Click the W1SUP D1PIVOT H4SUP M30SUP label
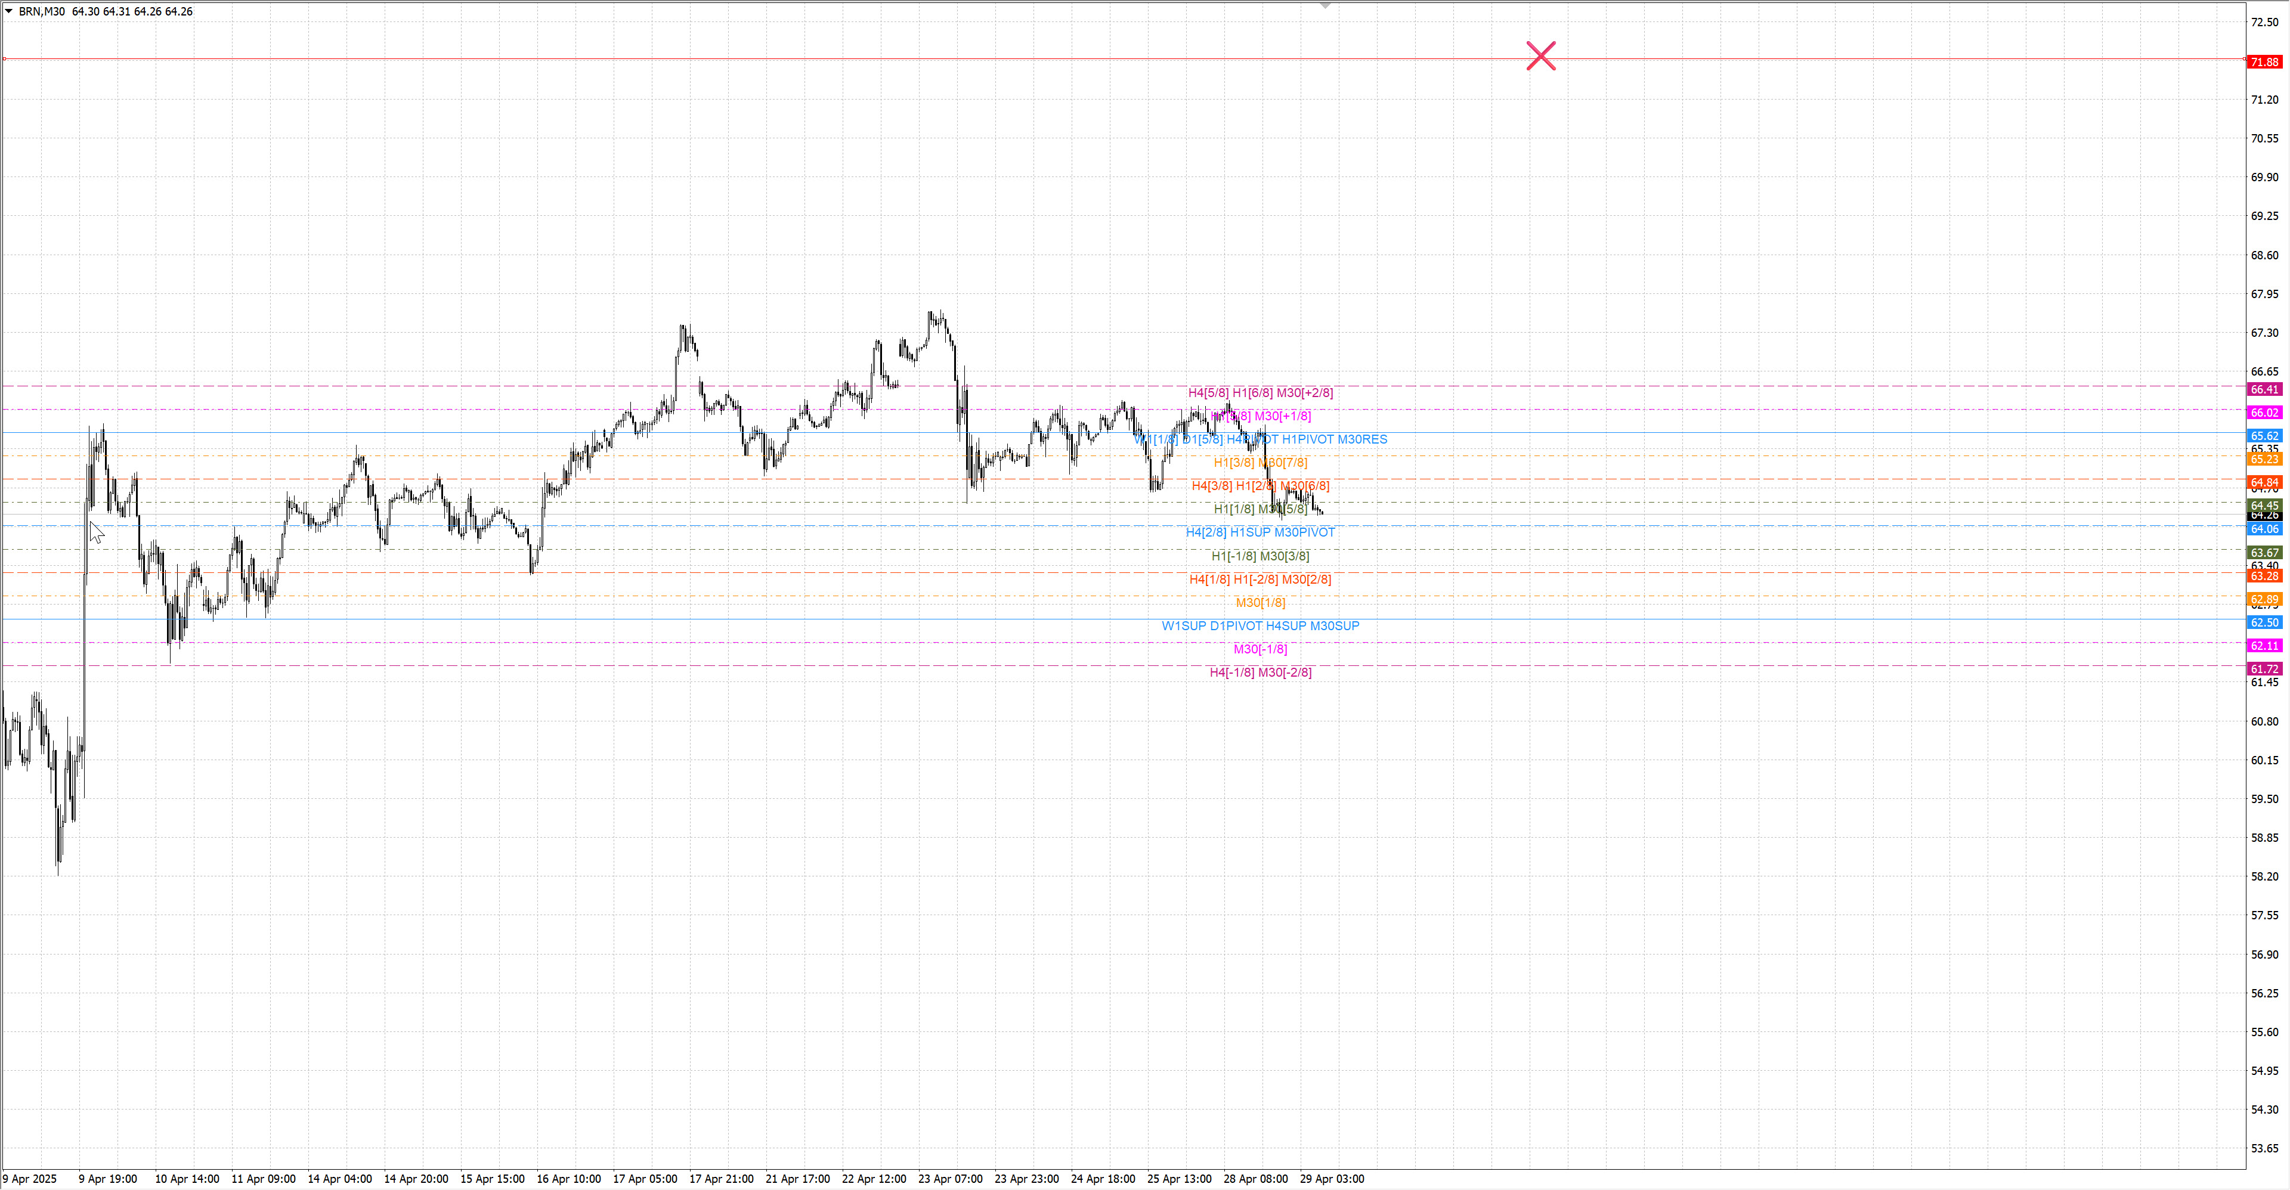Image resolution: width=2290 pixels, height=1190 pixels. pyautogui.click(x=1259, y=627)
